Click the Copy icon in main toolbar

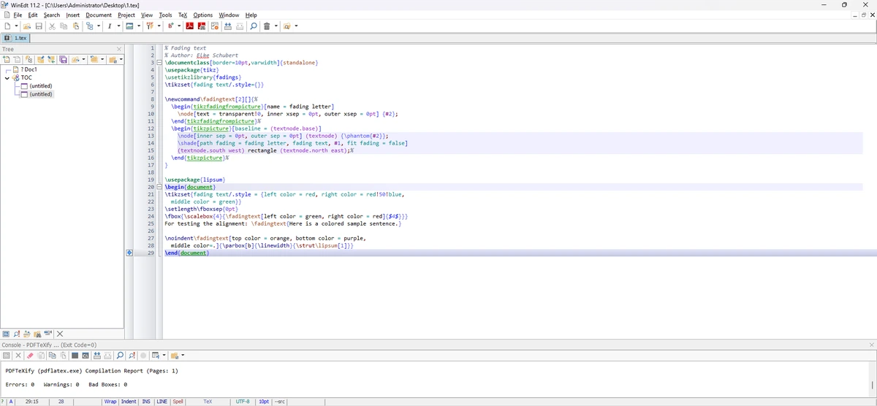64,26
